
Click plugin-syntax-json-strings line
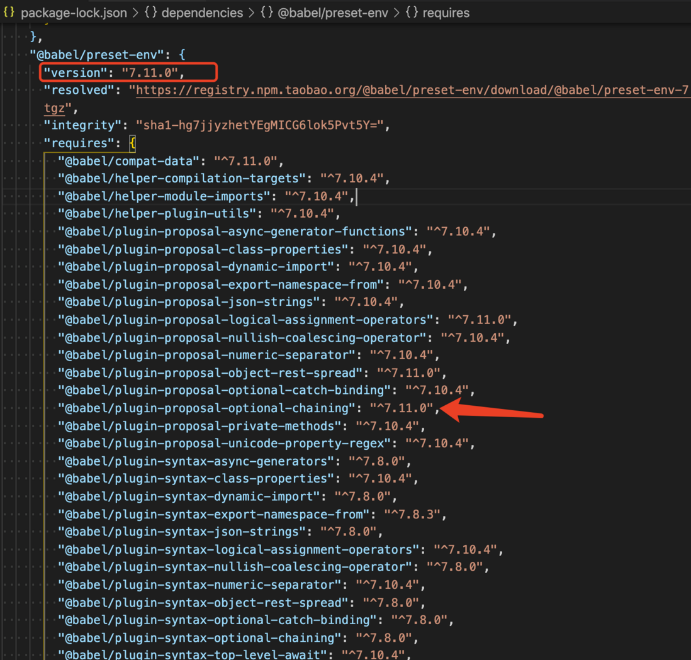pos(220,532)
